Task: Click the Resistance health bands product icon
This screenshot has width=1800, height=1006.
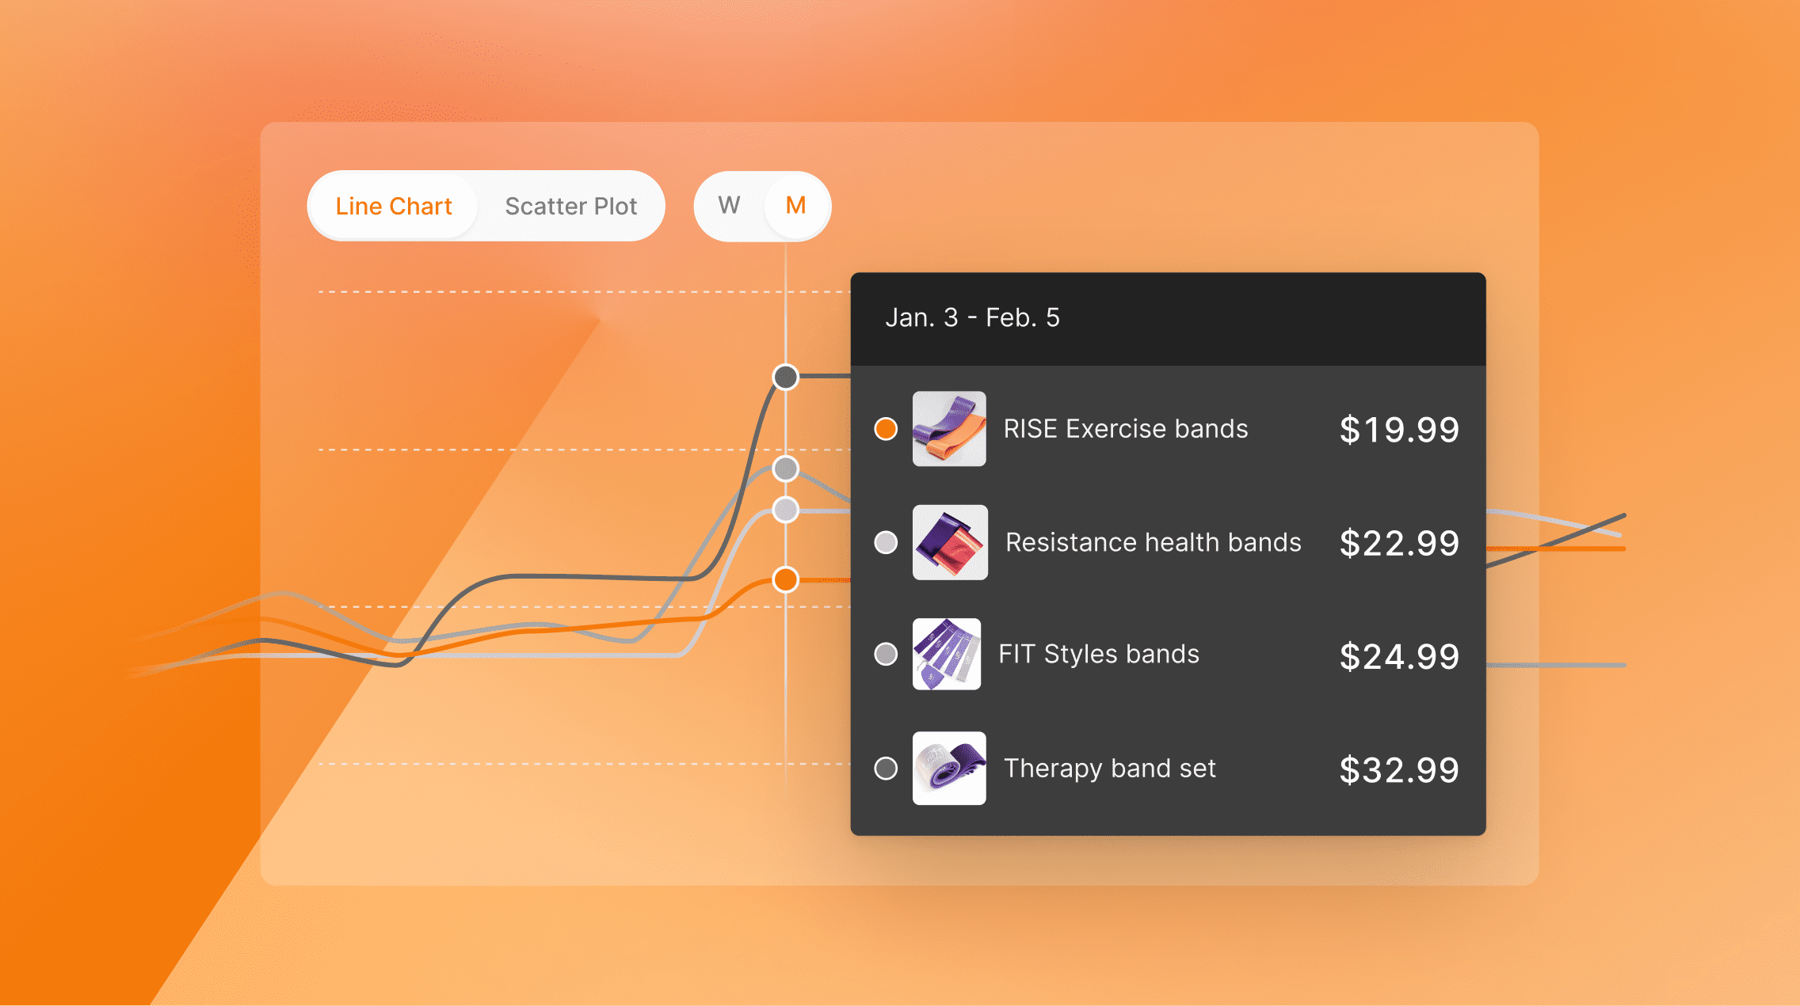Action: pyautogui.click(x=952, y=543)
